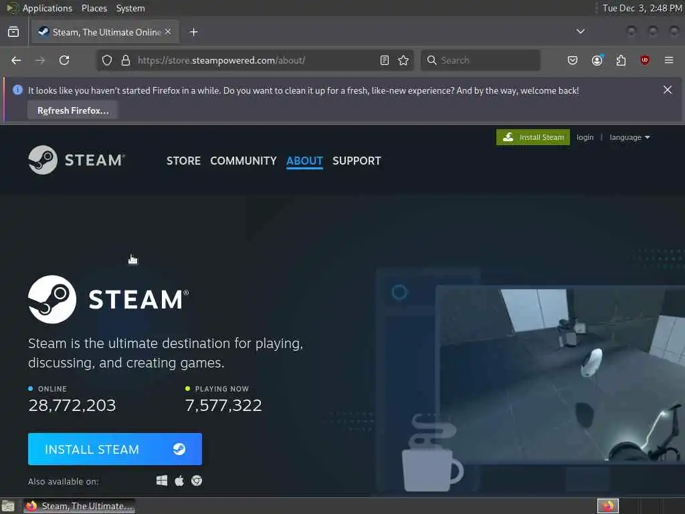Screen dimensions: 685x514
Task: Select the Steam browser tab
Action: [105, 32]
